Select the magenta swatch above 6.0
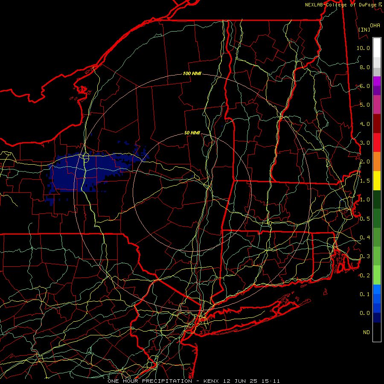 point(377,81)
